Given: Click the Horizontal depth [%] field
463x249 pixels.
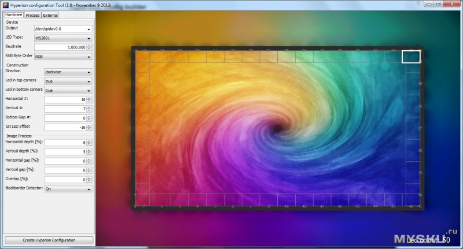Looking at the screenshot, I should pos(65,143).
